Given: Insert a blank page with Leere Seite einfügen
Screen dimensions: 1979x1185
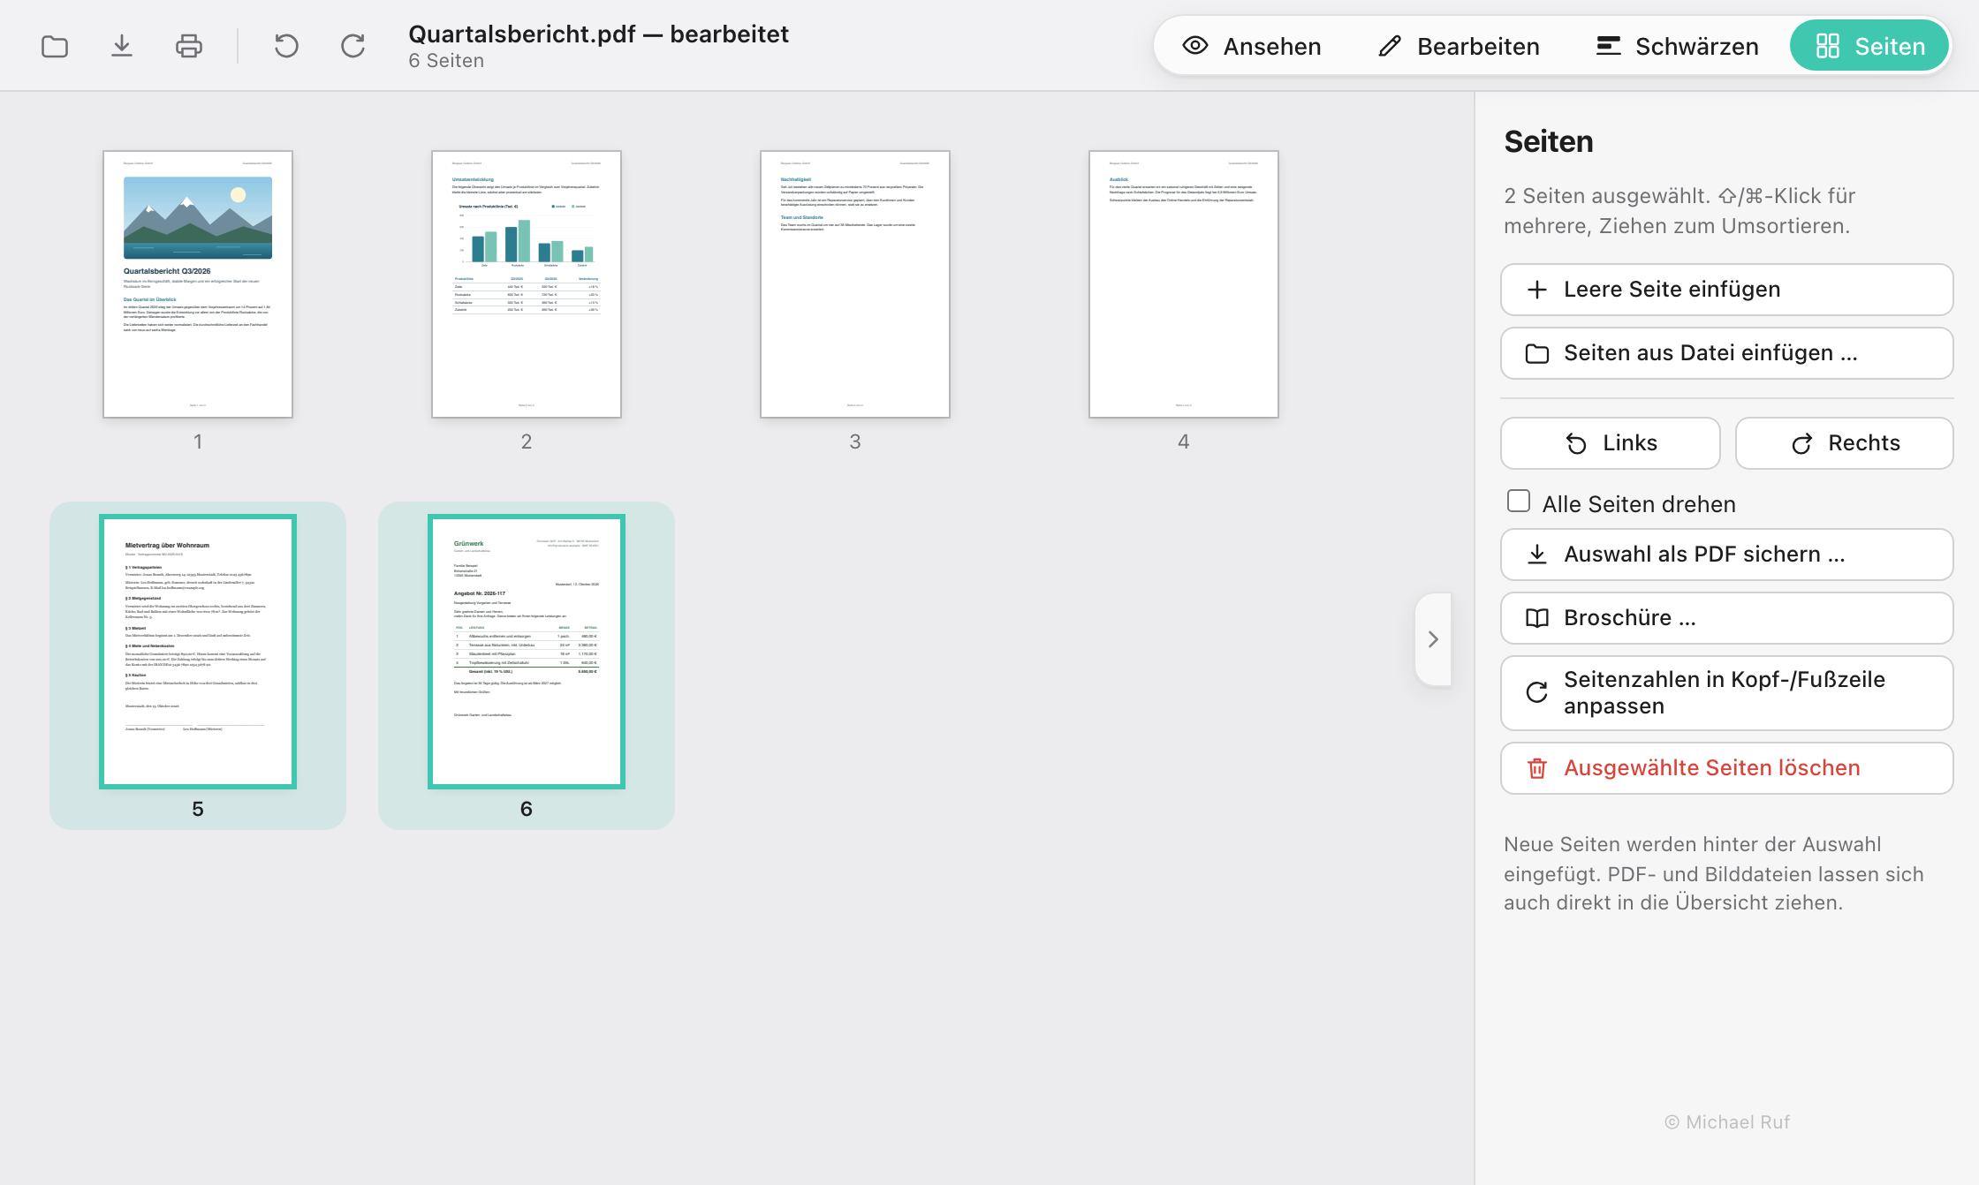Looking at the screenshot, I should click(1726, 290).
